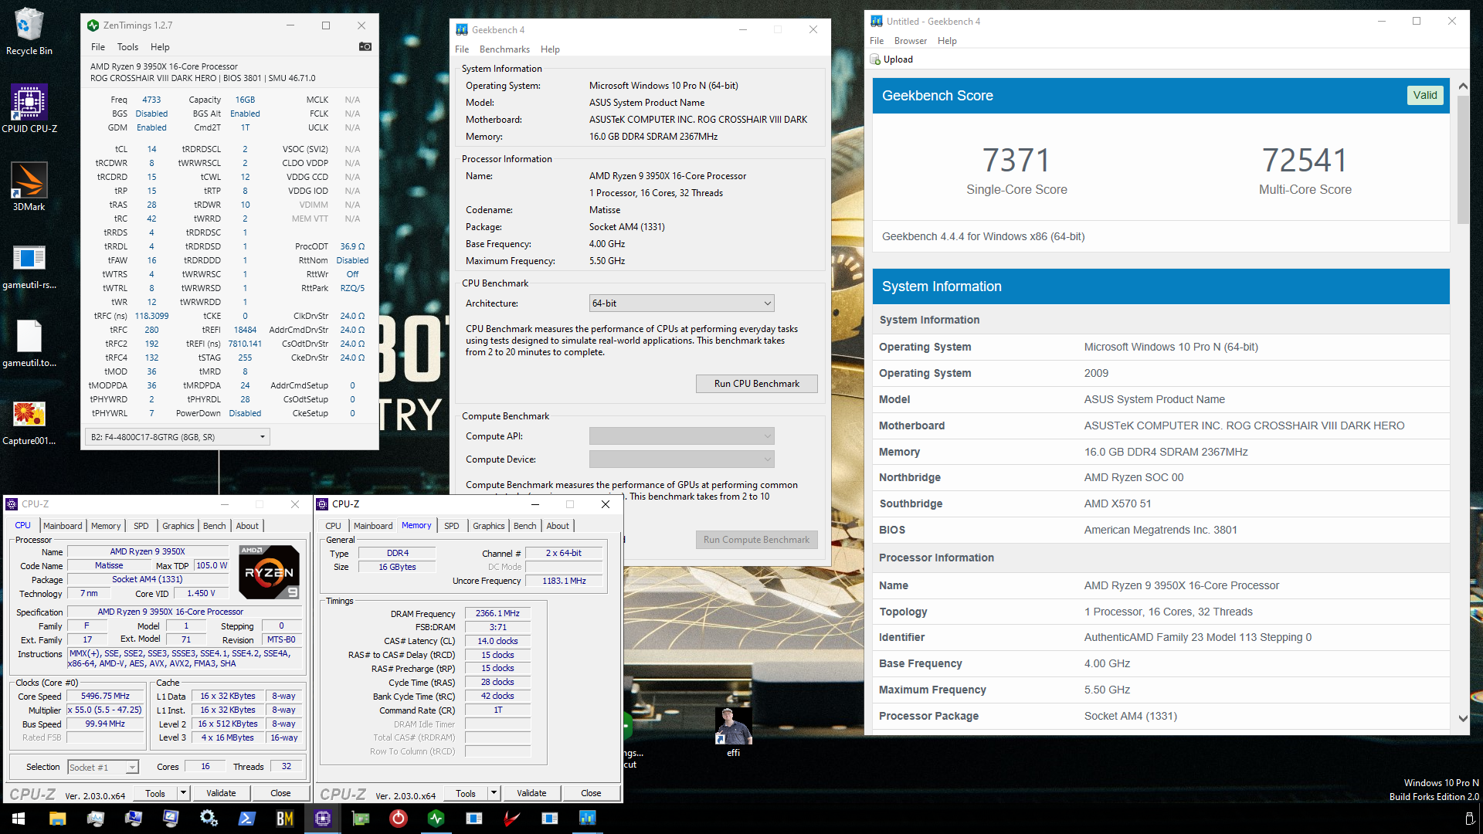Open Geekbench 4 Benchmarks menu
This screenshot has width=1483, height=834.
[x=504, y=49]
